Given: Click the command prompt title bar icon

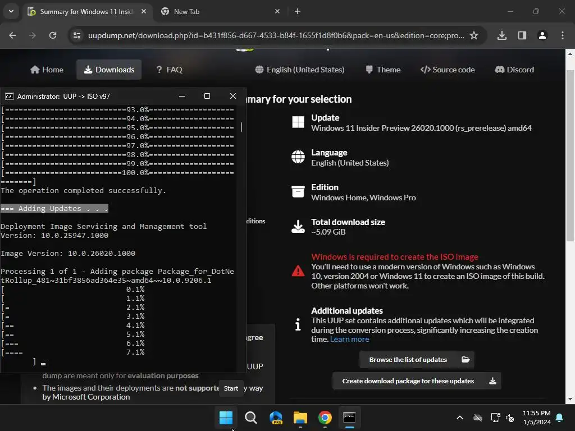Looking at the screenshot, I should (9, 97).
